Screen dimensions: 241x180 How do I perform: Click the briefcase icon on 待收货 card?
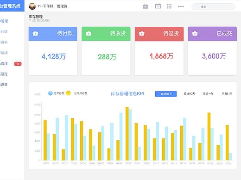click(x=89, y=33)
